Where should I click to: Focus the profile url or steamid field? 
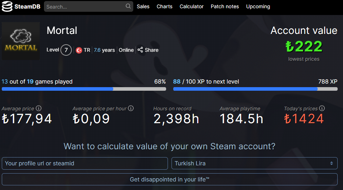[x=85, y=163]
